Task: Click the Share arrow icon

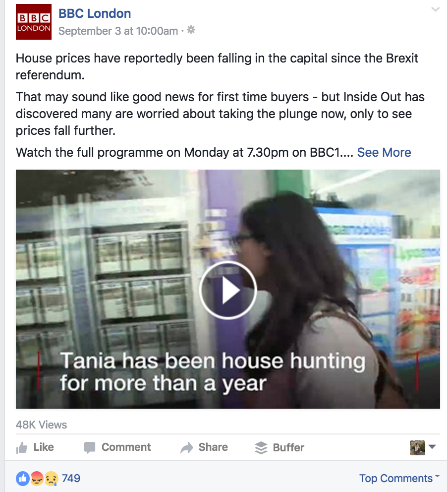Action: click(187, 448)
